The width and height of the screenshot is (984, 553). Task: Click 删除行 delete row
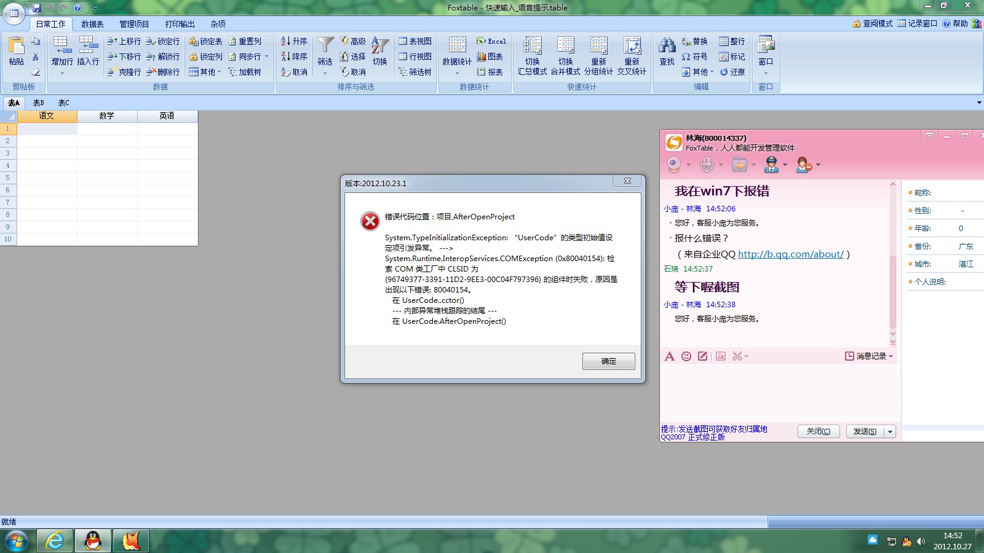point(163,72)
